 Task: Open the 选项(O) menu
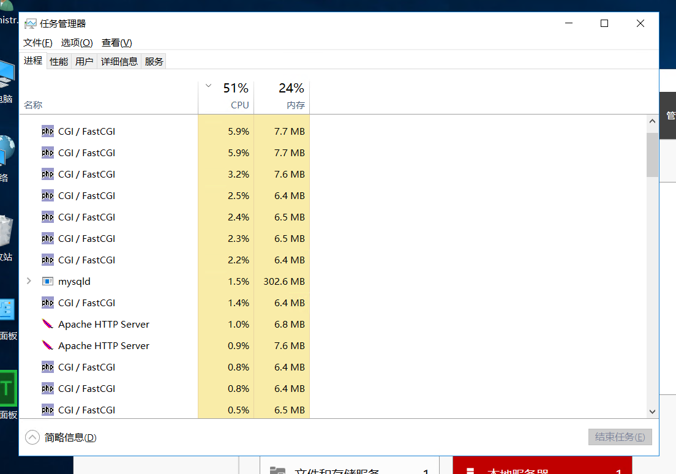click(x=77, y=43)
